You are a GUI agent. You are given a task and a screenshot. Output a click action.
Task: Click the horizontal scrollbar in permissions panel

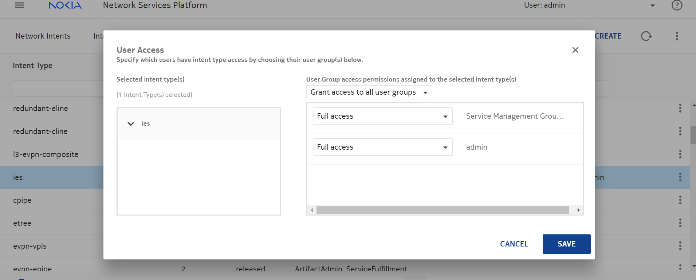(442, 210)
